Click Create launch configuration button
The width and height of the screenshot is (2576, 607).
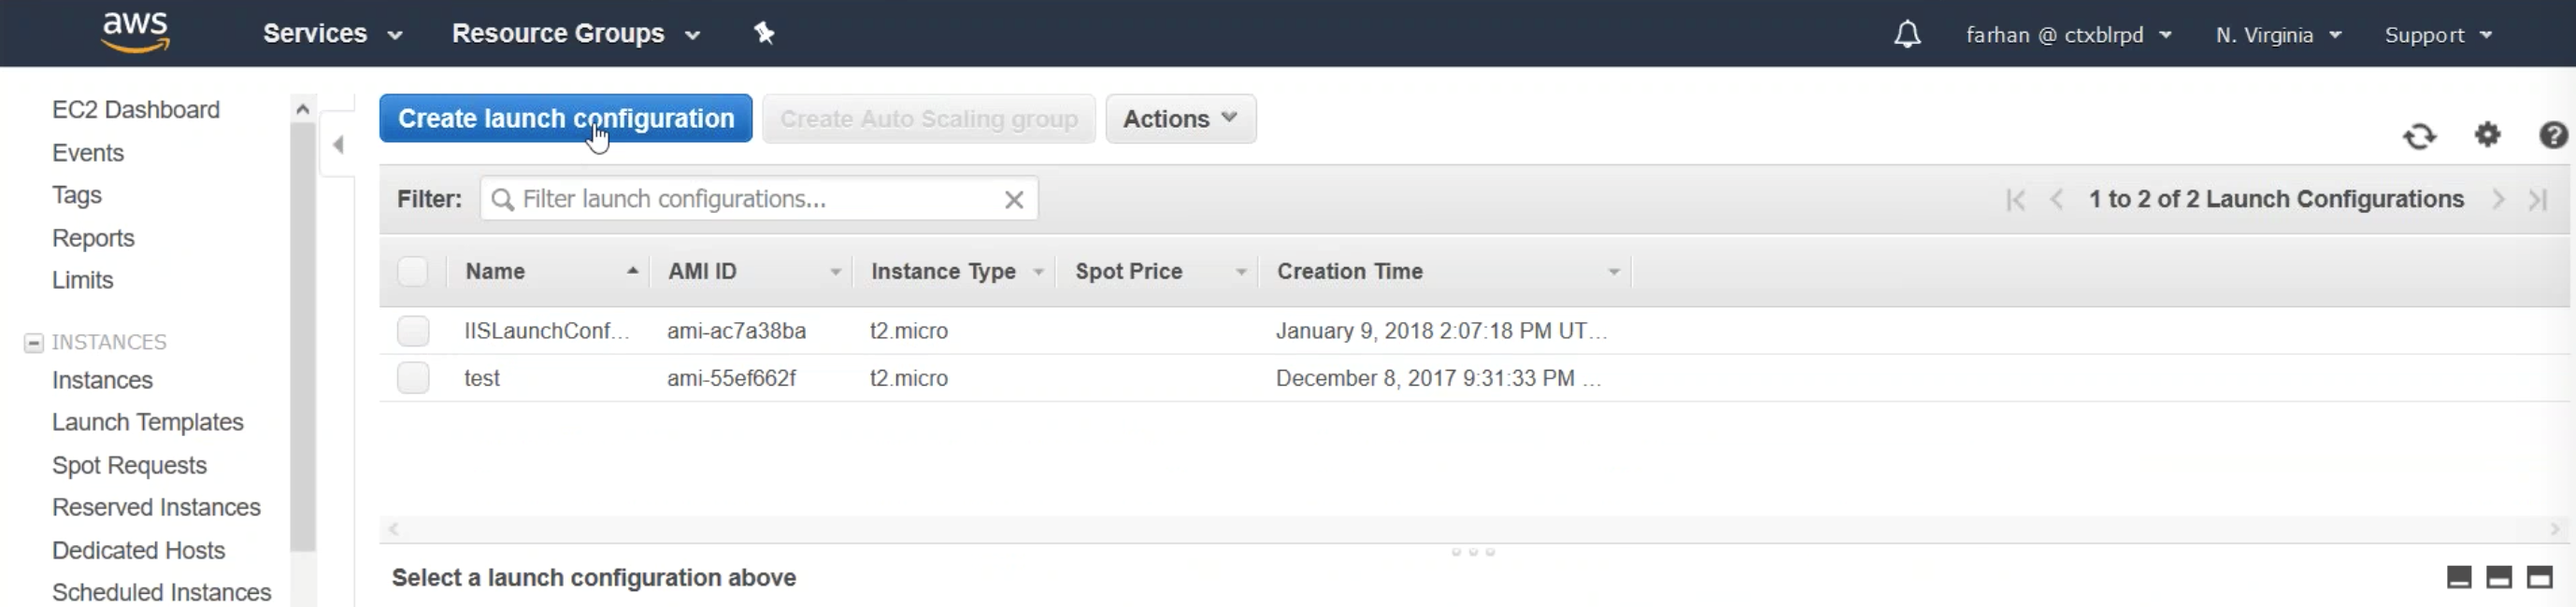(x=565, y=119)
